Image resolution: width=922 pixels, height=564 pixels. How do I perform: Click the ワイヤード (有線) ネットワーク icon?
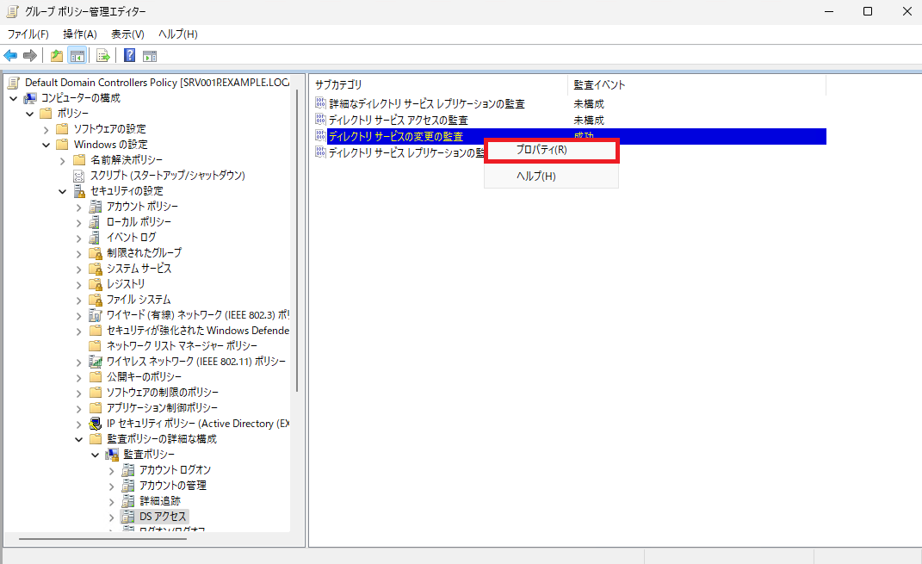(96, 315)
